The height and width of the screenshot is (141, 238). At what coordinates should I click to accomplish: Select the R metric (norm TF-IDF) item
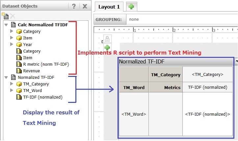46,64
